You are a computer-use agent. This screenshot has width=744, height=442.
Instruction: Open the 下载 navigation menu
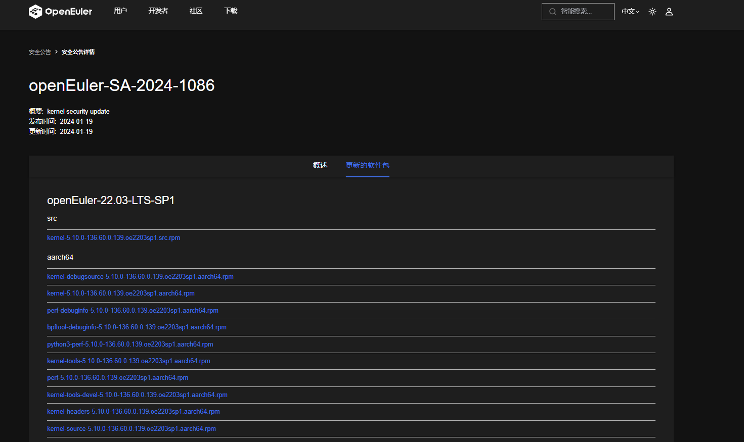pyautogui.click(x=231, y=11)
